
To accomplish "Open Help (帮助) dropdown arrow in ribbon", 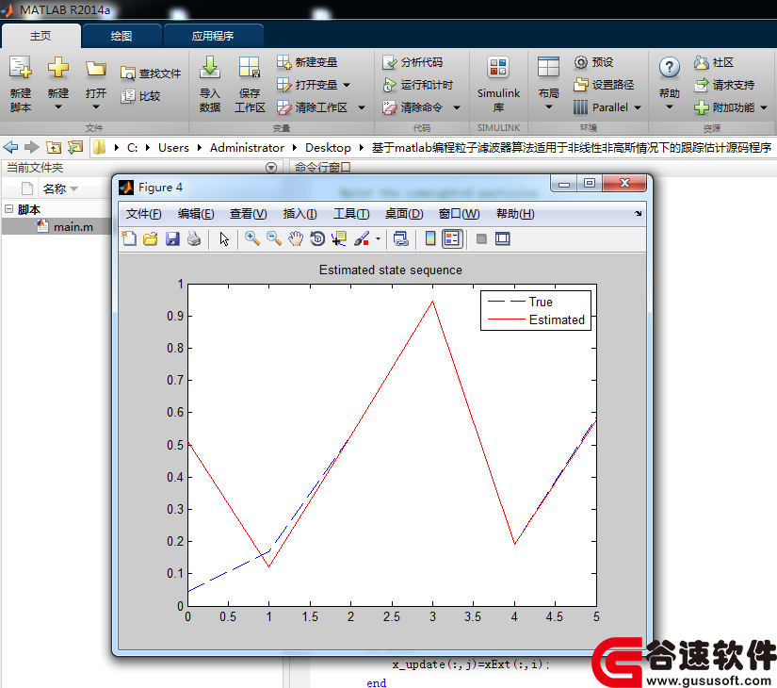I will (669, 106).
